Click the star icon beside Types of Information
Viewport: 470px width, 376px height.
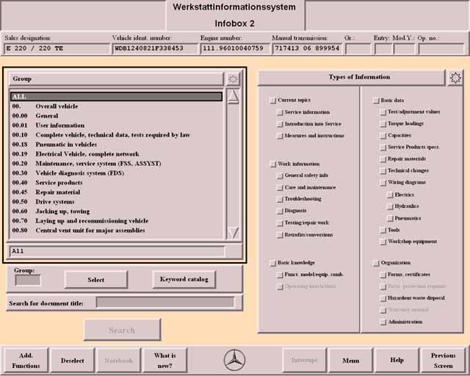click(x=455, y=78)
